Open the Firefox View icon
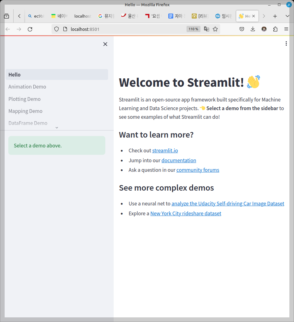This screenshot has height=322, width=294. coord(6,16)
